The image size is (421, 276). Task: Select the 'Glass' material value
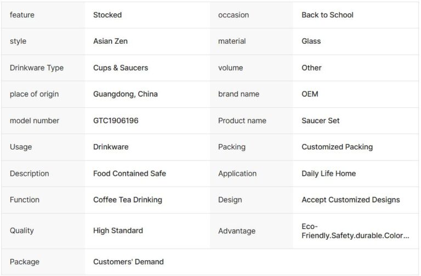pos(311,41)
